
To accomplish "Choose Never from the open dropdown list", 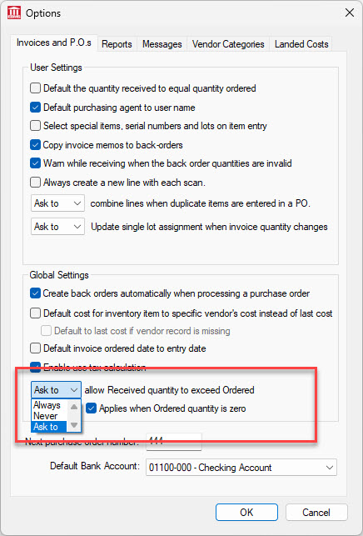I will 46,416.
